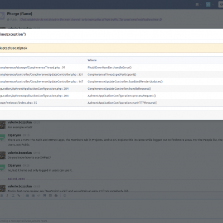Insert a block quote
223x223 pixels.
pos(45,196)
